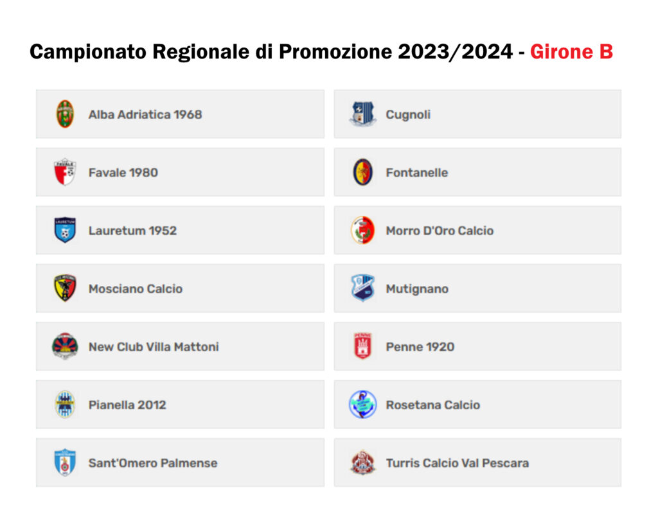Click the Alba Adriatica 1968 crest
Viewport: 658px width, 510px height.
(x=65, y=114)
